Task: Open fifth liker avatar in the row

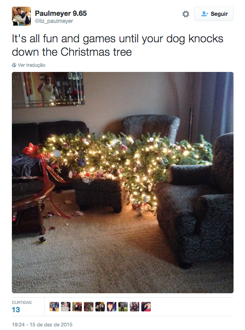Action: point(100,307)
